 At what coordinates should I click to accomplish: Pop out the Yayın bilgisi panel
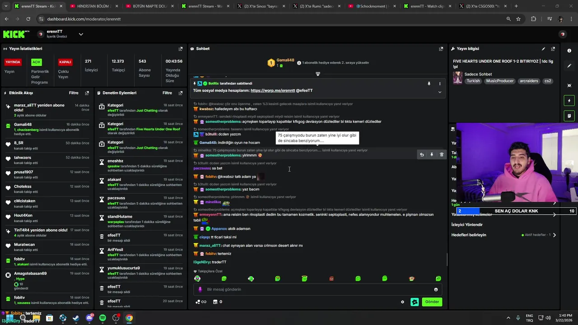[x=553, y=49]
